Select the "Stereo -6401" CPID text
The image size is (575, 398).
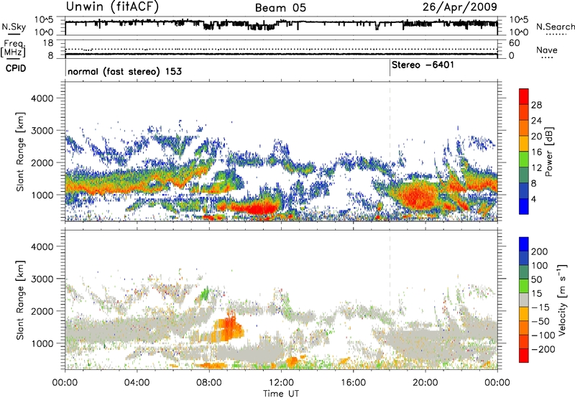tap(423, 65)
